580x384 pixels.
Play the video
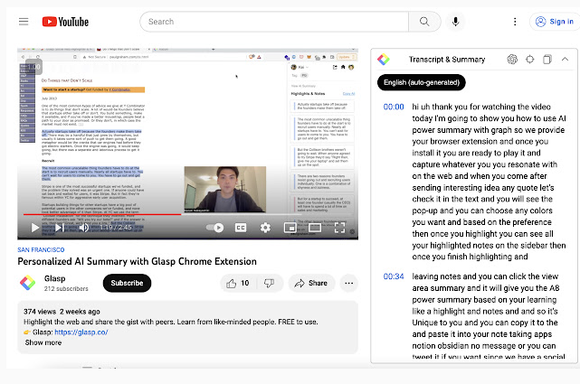coord(35,228)
